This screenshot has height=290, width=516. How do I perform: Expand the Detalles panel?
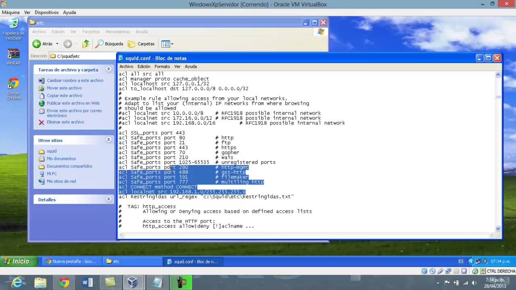tap(108, 199)
